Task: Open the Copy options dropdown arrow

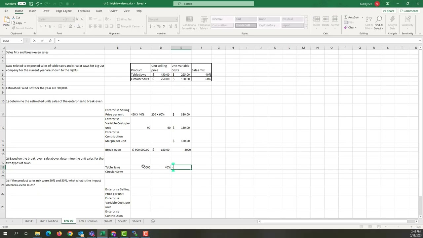Action: coord(25,23)
